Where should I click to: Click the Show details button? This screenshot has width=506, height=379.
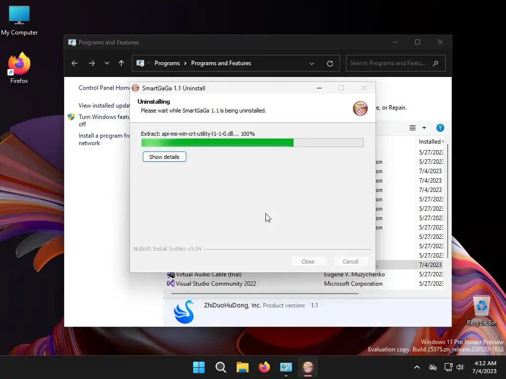tap(164, 157)
